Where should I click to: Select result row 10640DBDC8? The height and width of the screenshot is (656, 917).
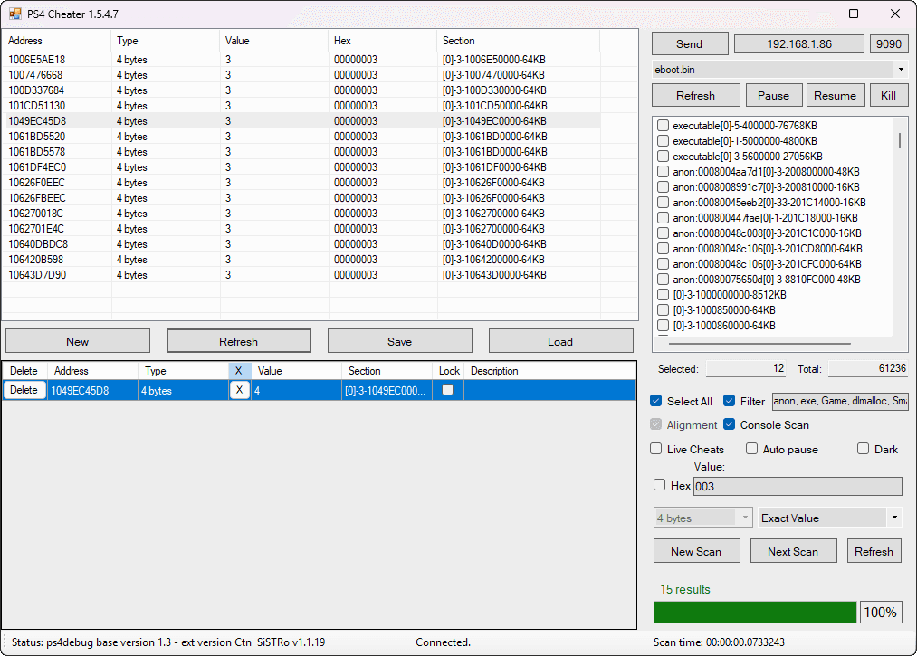pyautogui.click(x=301, y=243)
